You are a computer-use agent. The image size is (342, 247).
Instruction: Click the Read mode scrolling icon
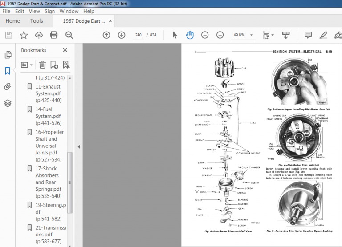(x=286, y=35)
